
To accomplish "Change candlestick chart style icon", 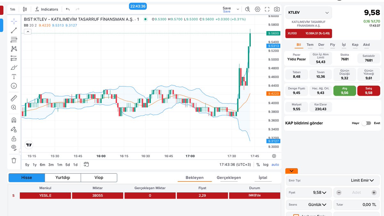I will tap(25, 9).
